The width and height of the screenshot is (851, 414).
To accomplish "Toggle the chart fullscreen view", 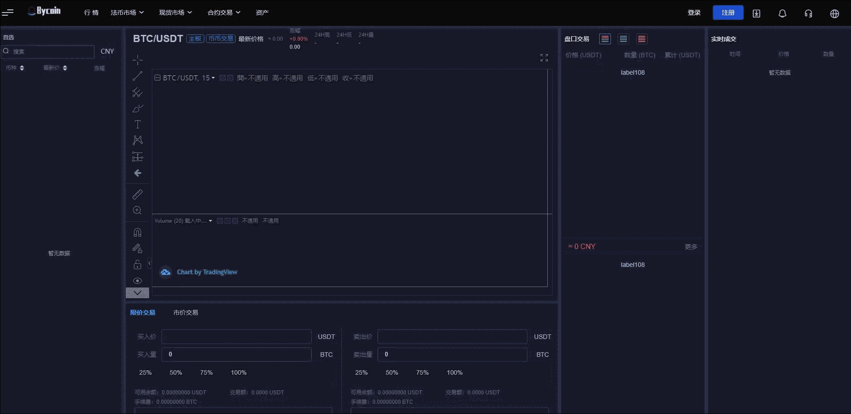I will point(544,58).
